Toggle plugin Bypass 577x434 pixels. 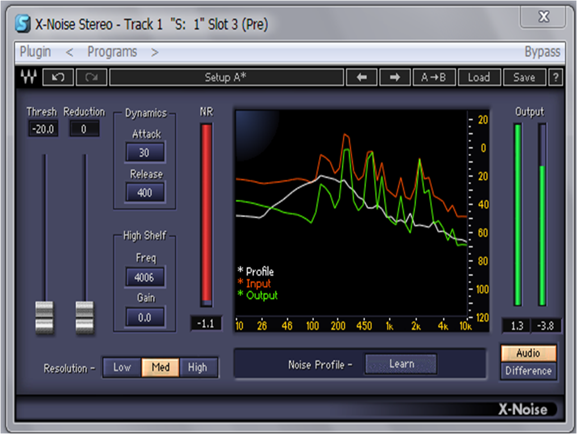(542, 52)
